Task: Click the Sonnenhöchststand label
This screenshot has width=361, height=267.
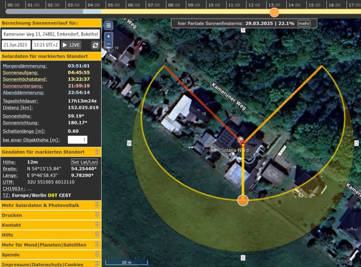Action: (25, 79)
